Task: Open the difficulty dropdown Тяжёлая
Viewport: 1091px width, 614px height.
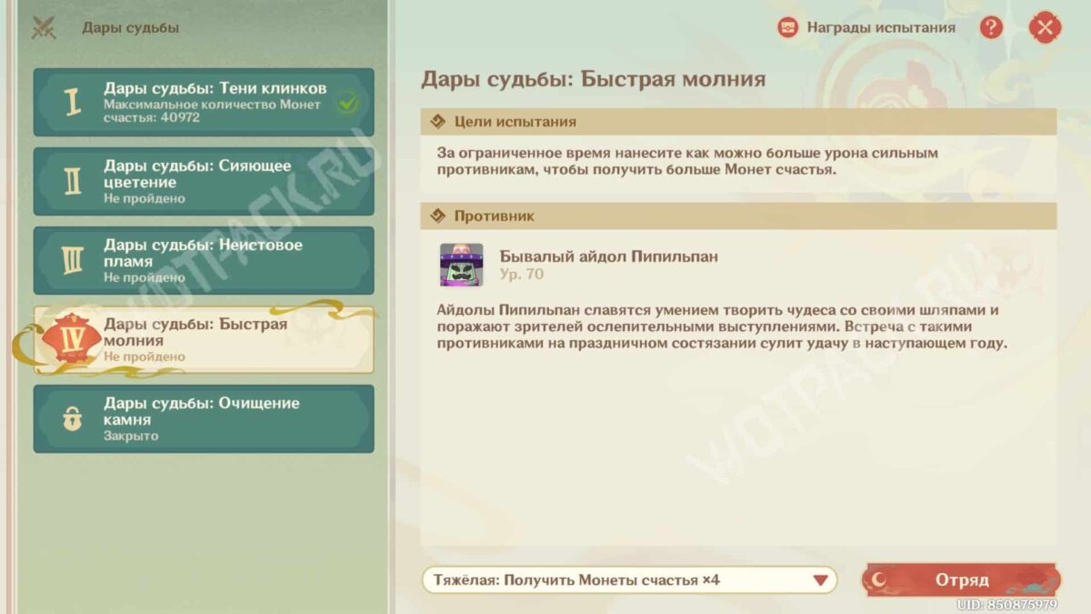Action: point(618,579)
